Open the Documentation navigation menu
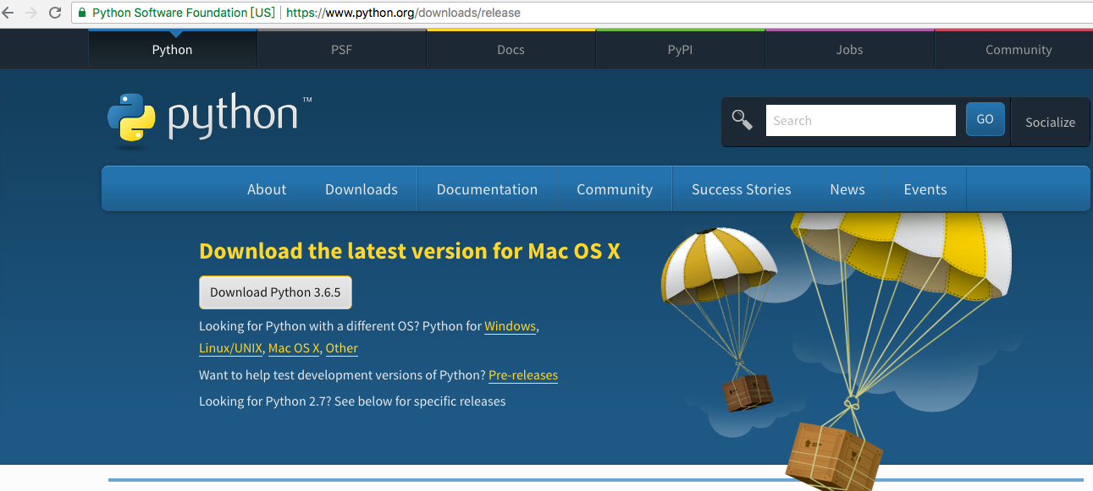This screenshot has height=491, width=1093. point(487,189)
